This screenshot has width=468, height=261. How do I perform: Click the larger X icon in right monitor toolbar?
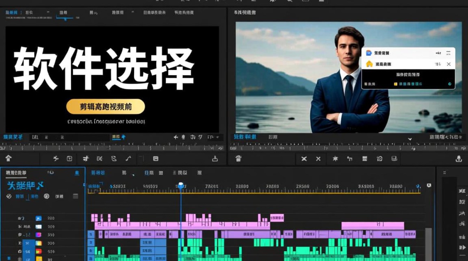(304, 159)
